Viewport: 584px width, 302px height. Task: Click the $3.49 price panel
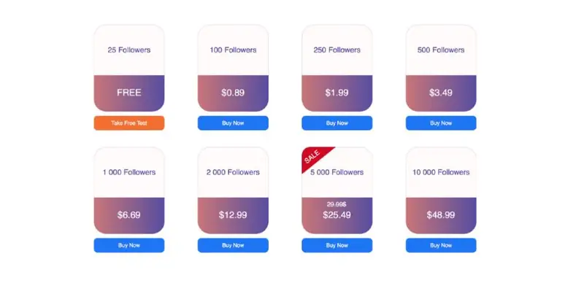pos(441,93)
